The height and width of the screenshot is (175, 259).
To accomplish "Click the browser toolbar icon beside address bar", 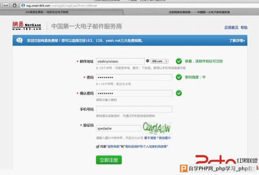I will coord(14,5).
